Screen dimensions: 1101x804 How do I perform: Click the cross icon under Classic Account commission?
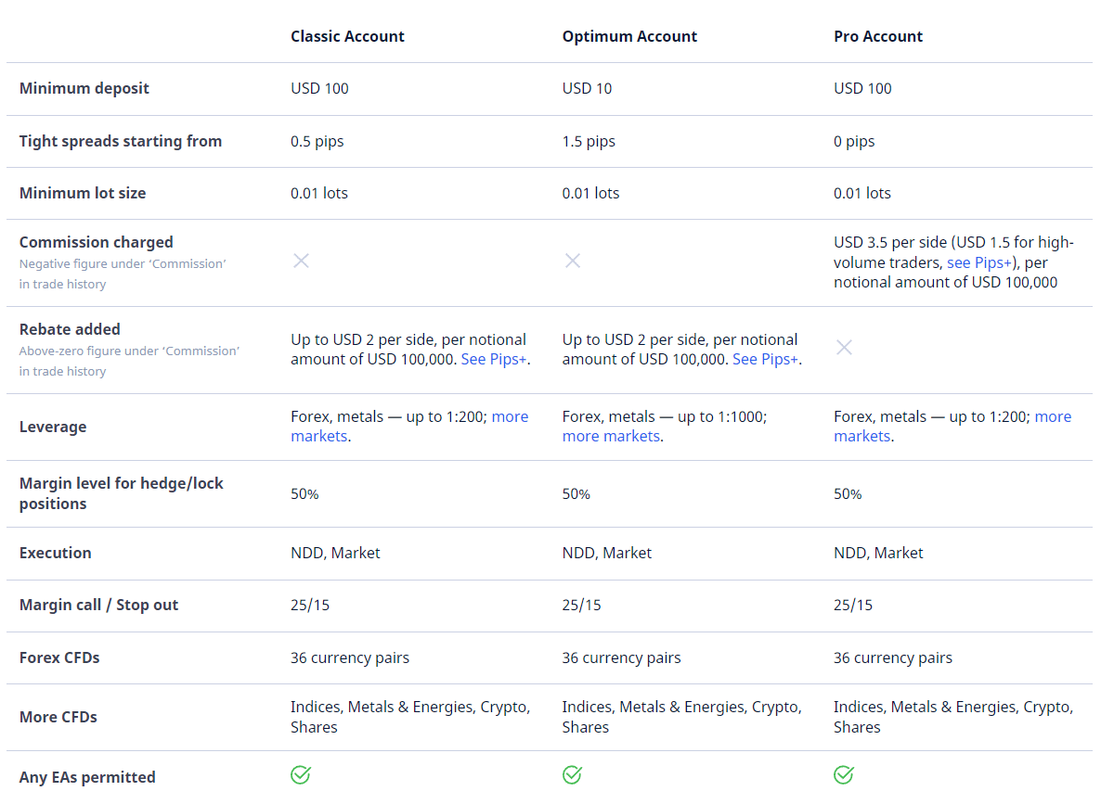(301, 261)
